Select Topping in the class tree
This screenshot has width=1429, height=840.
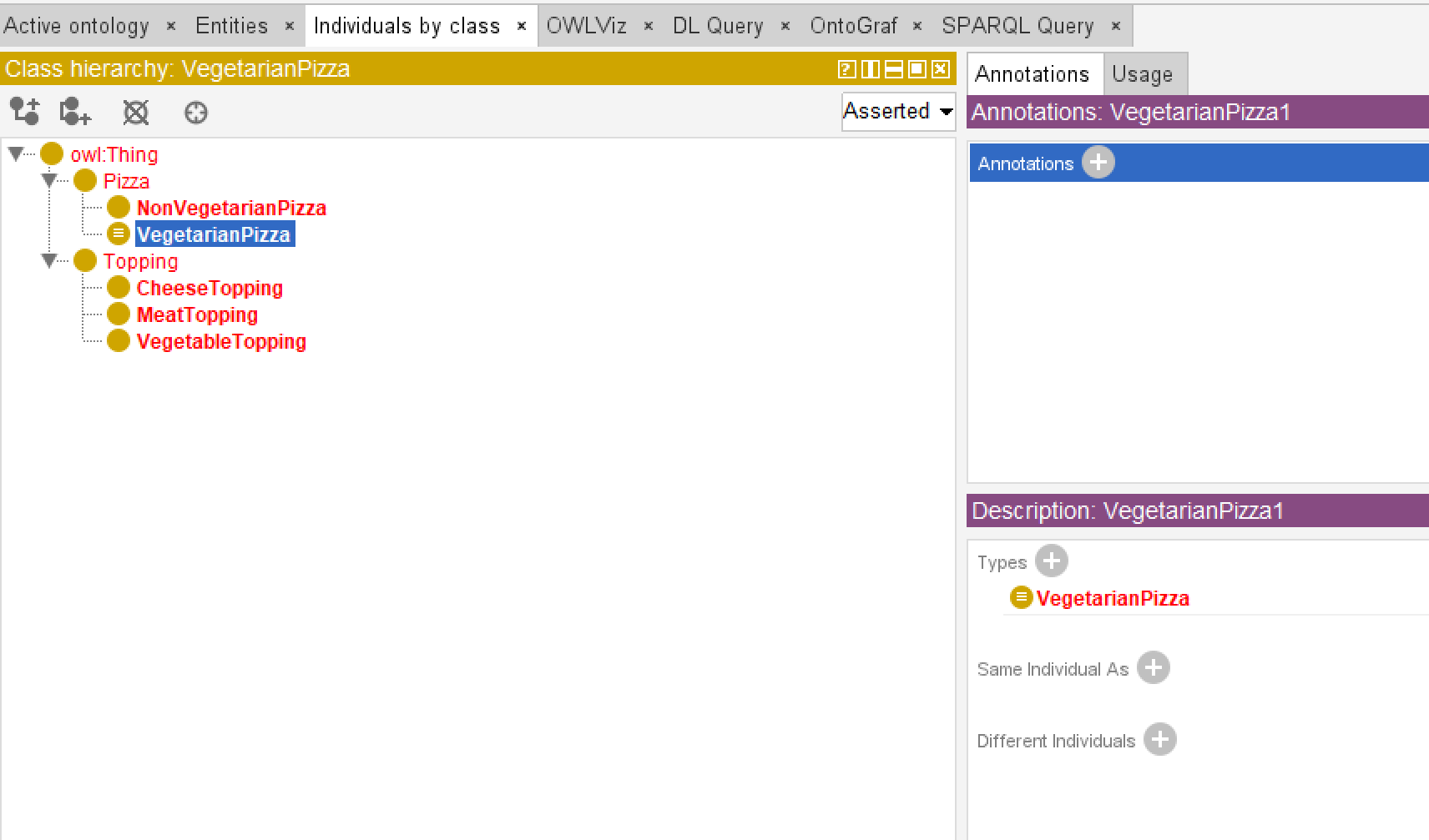click(140, 261)
